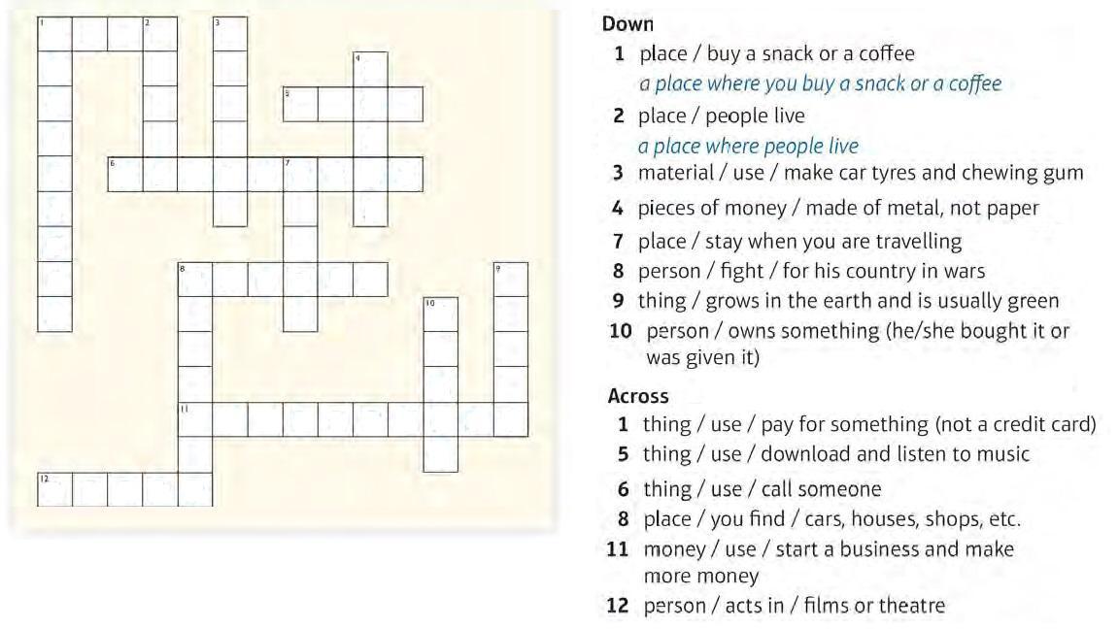
Task: Click crossword cell numbered 7
Action: click(x=300, y=175)
